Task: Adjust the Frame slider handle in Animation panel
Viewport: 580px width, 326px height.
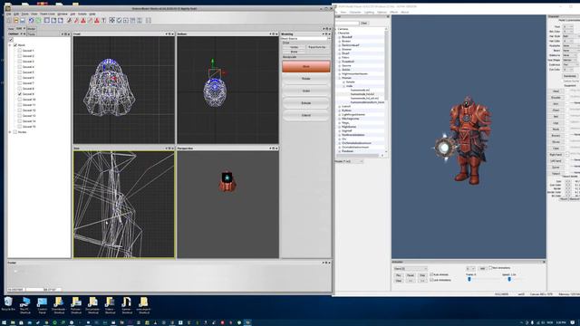Action: 469,279
